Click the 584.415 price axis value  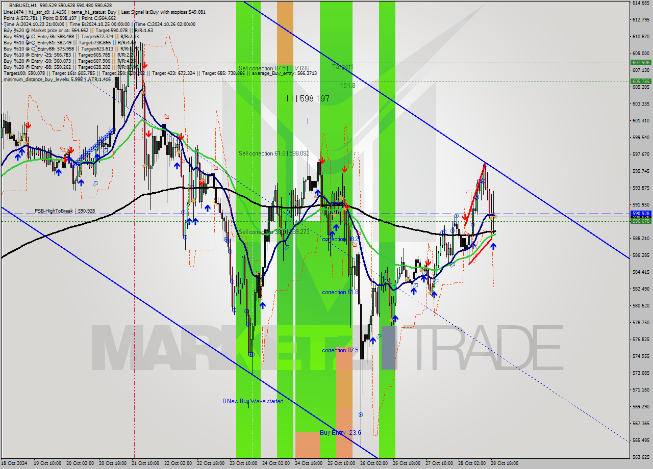click(641, 272)
